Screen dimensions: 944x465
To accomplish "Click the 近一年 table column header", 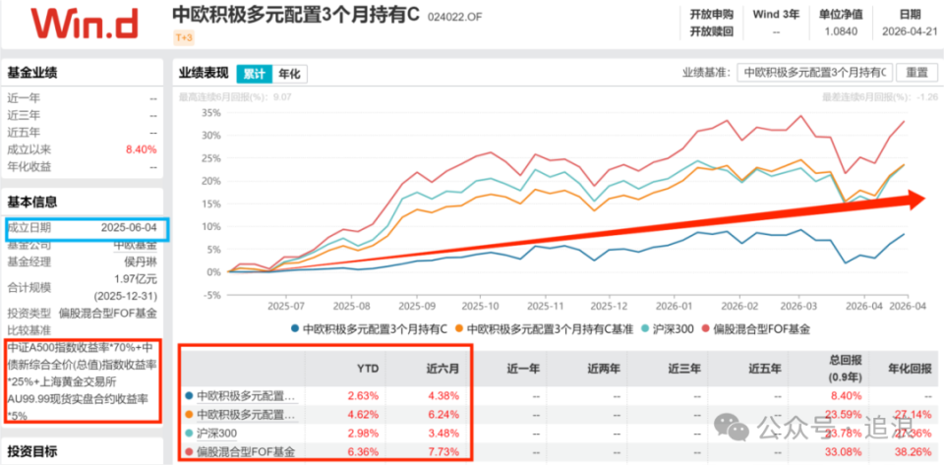I will [525, 368].
